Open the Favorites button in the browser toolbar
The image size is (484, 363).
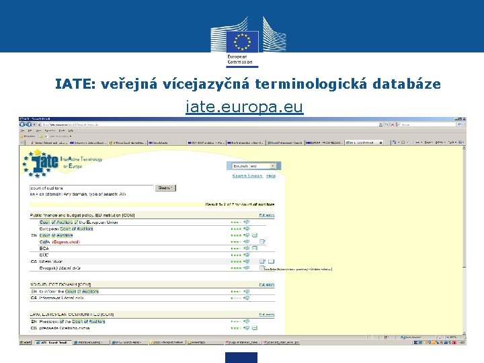[28, 136]
